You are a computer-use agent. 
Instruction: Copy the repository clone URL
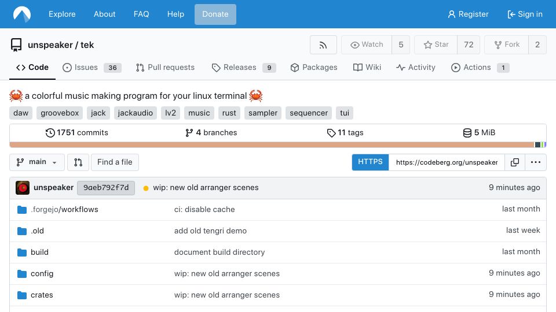pyautogui.click(x=514, y=162)
